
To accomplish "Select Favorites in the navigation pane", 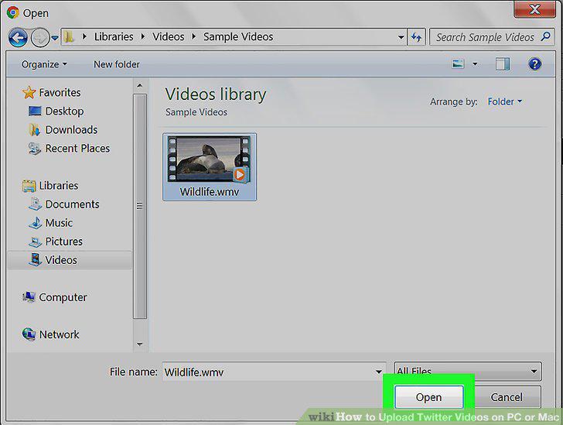I will [x=60, y=93].
